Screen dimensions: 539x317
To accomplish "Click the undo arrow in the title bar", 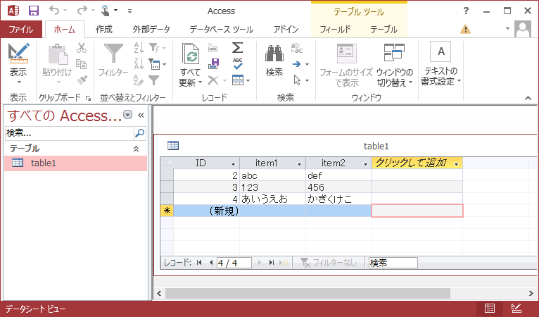I will coord(56,11).
